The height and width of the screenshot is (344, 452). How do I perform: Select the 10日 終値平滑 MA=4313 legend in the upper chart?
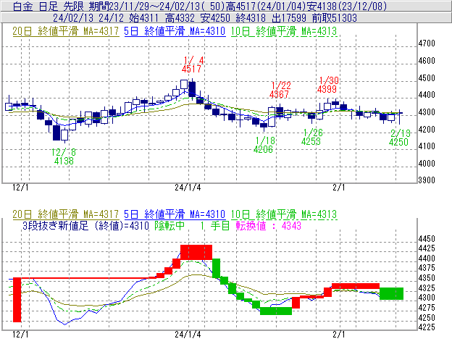click(x=284, y=31)
